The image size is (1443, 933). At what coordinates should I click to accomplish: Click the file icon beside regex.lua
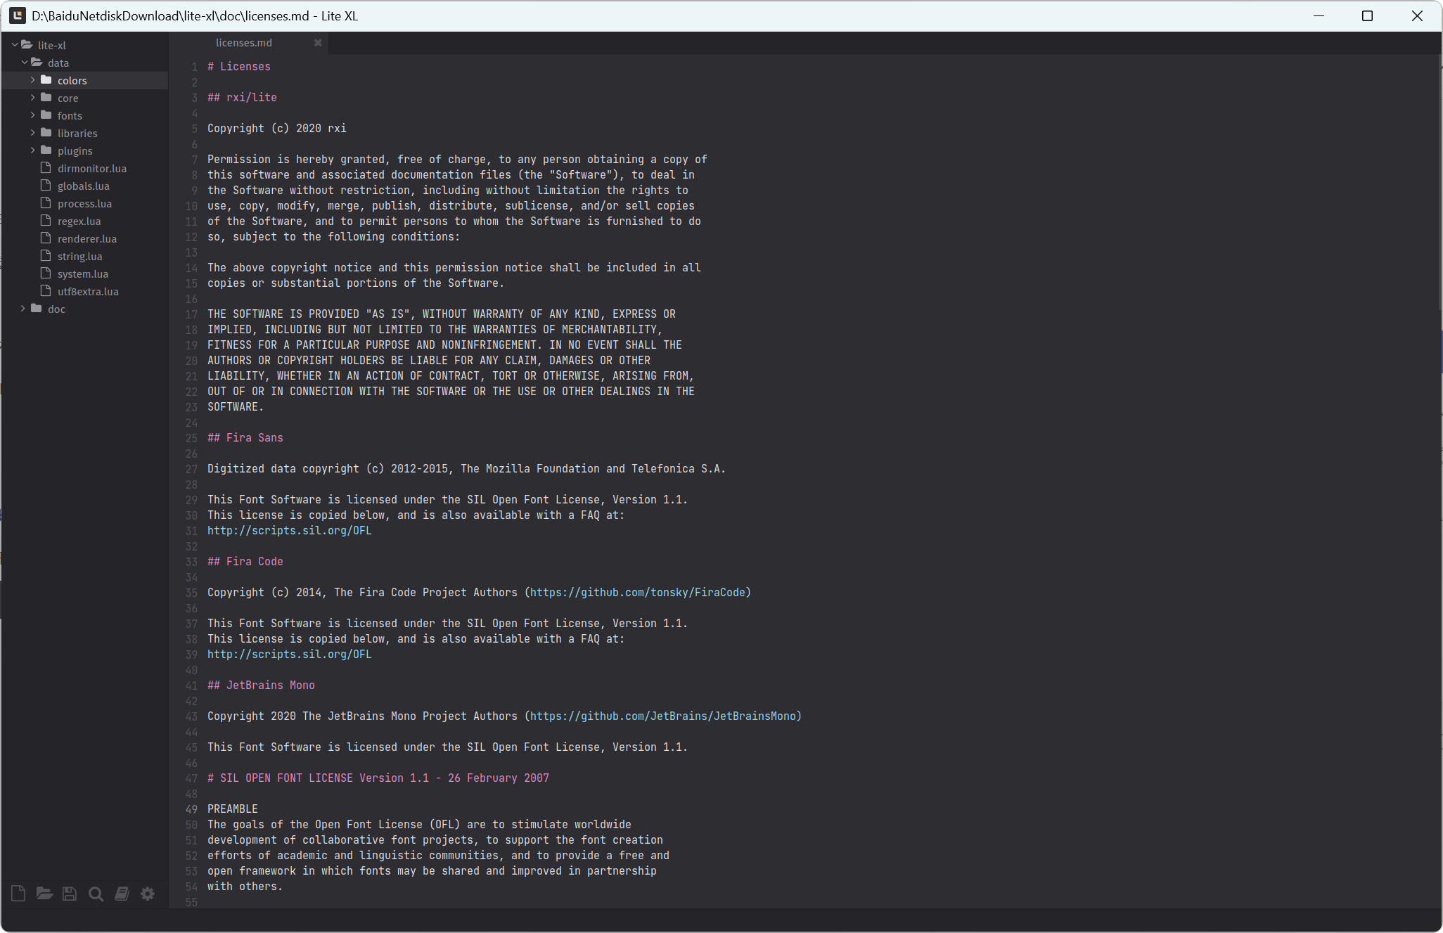click(46, 221)
